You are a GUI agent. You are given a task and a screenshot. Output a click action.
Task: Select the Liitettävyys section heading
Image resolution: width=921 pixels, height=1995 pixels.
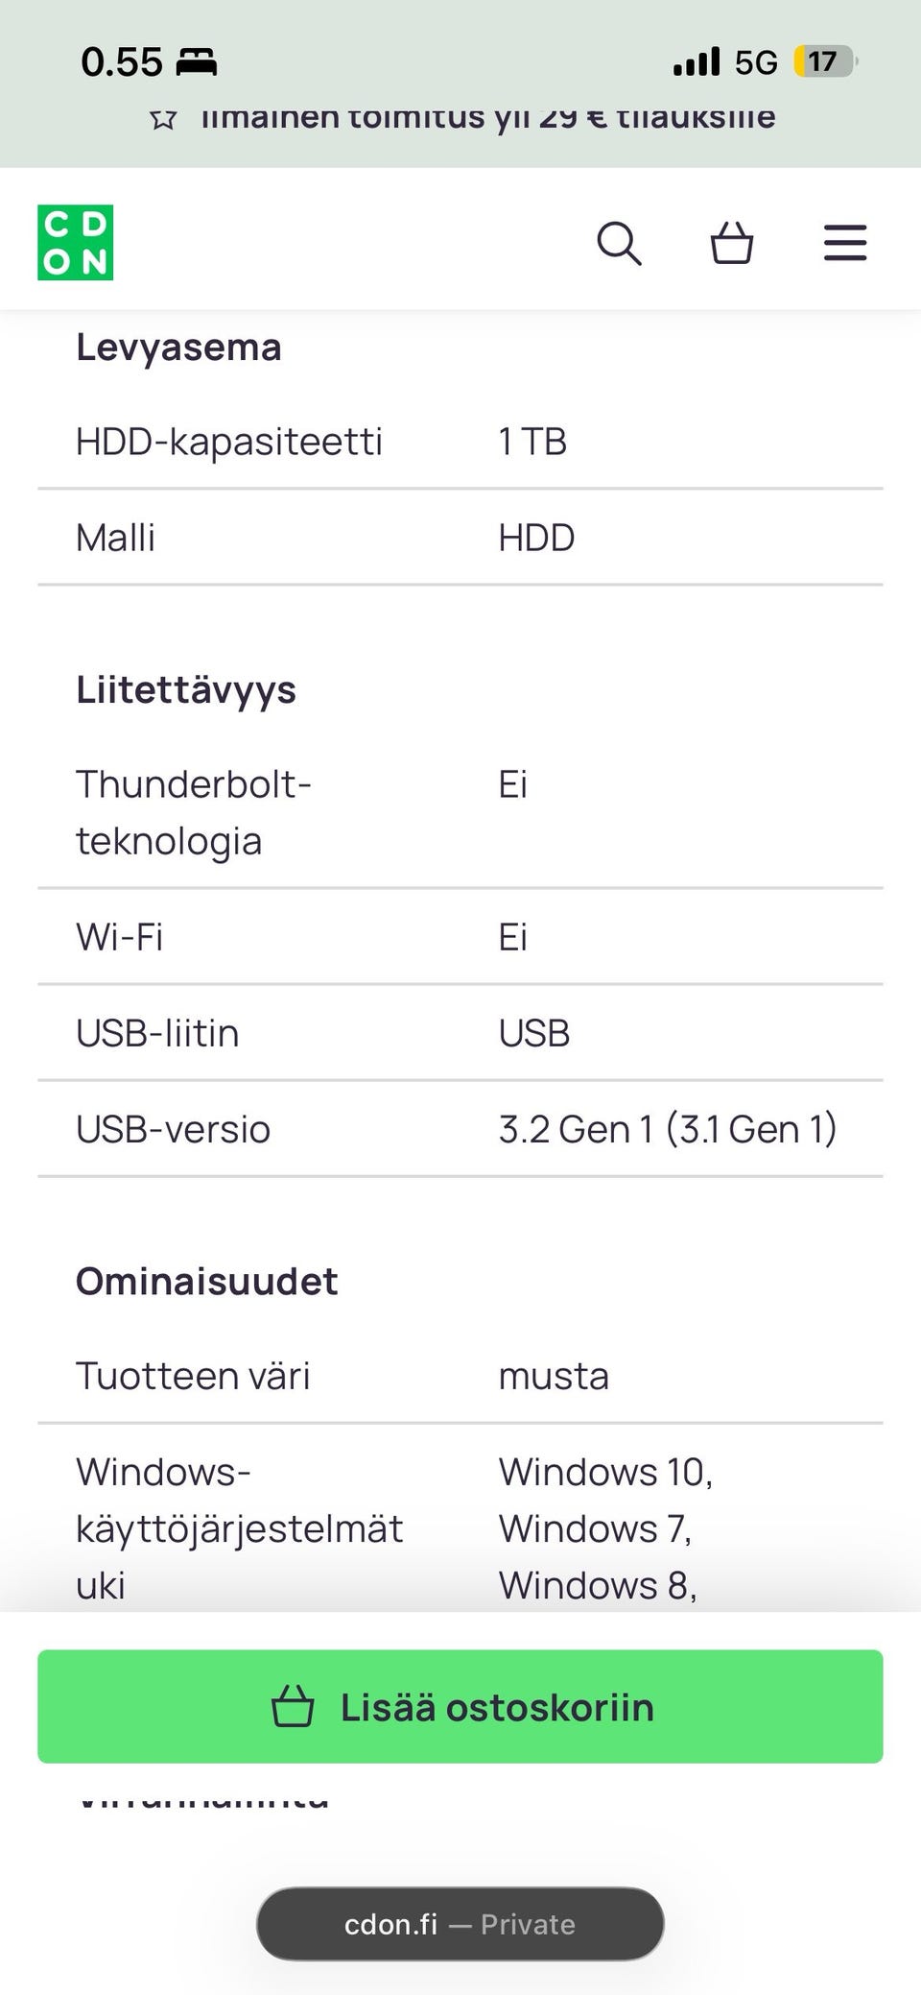(186, 690)
